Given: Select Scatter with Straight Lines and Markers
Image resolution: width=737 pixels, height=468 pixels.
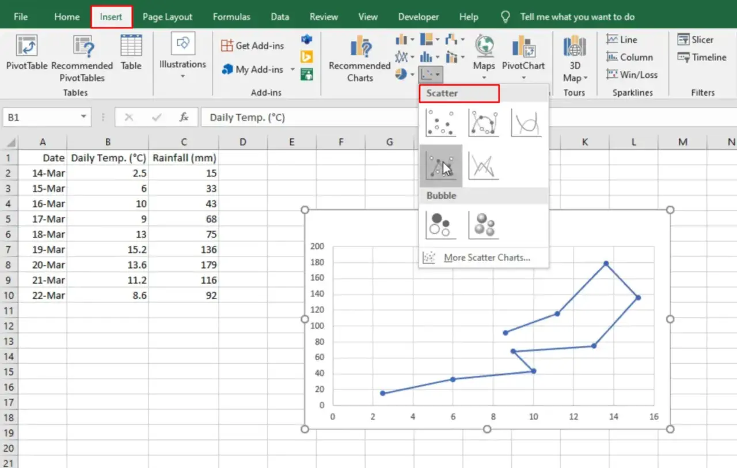Looking at the screenshot, I should 440,166.
